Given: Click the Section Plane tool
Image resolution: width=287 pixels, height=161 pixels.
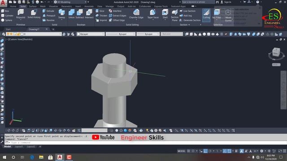Looking at the screenshot, I should click(174, 15).
